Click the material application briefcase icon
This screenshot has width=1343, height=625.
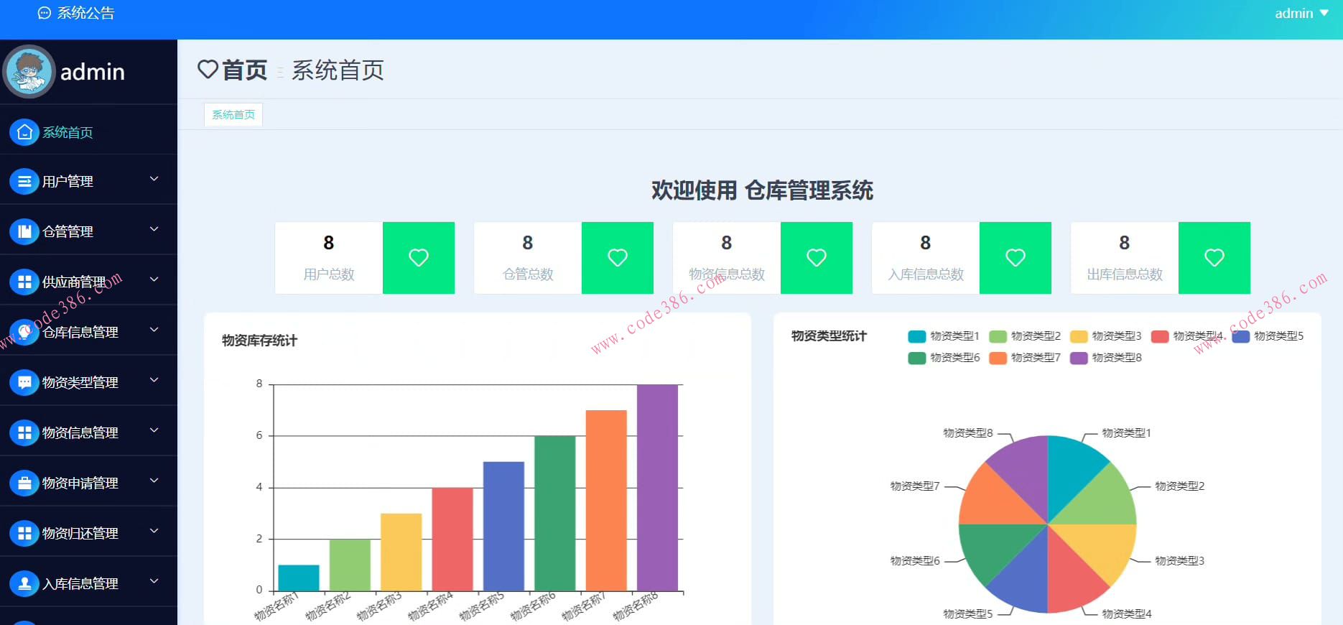pyautogui.click(x=24, y=483)
